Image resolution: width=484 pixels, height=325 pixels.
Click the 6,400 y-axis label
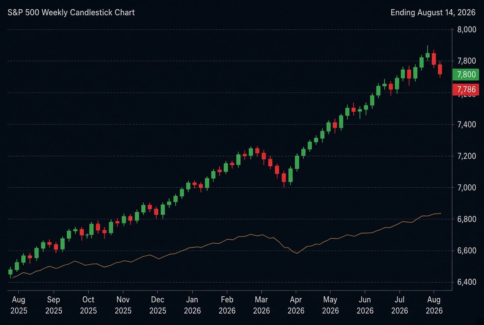(x=467, y=282)
